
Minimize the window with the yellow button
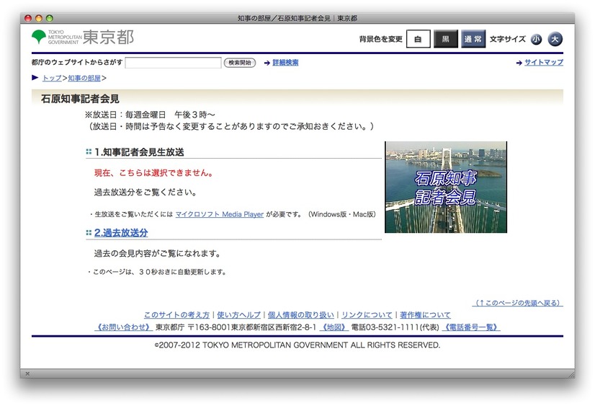[x=39, y=18]
